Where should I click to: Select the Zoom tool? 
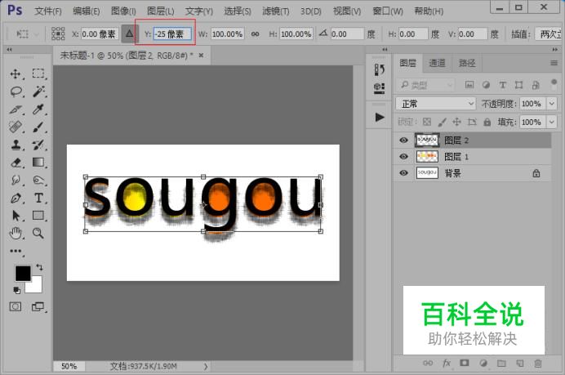tap(38, 234)
